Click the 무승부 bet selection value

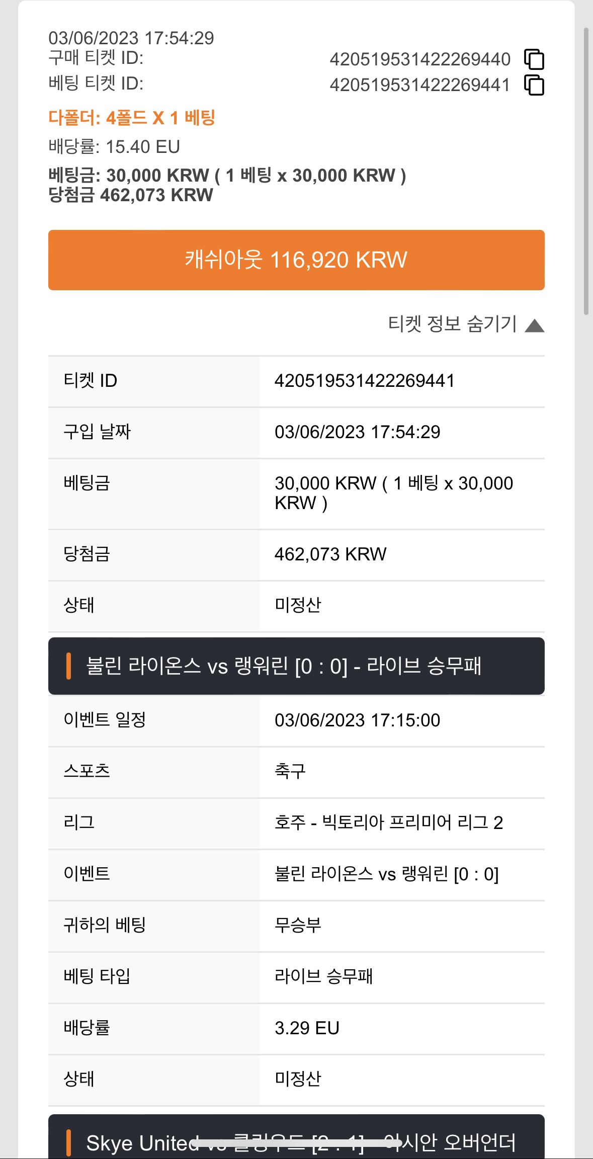(298, 925)
